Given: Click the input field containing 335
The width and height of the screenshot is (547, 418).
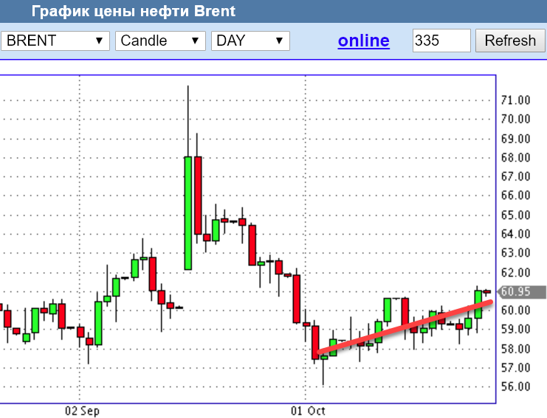Looking at the screenshot, I should (441, 41).
